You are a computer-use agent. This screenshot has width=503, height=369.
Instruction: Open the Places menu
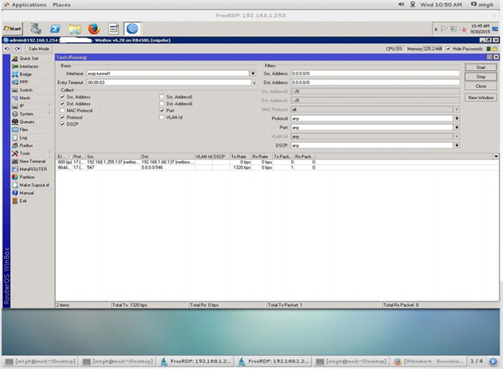pos(62,5)
